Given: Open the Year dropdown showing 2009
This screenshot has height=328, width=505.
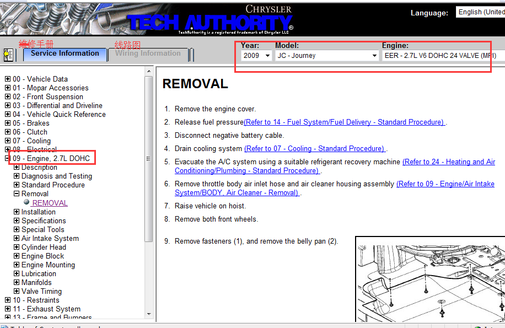Looking at the screenshot, I should coord(256,56).
